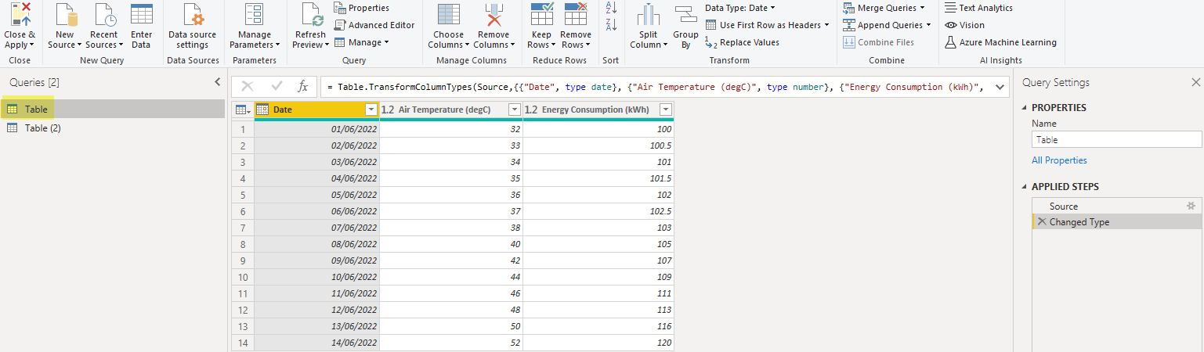Open the Source step settings gear
The width and height of the screenshot is (1204, 352).
[1191, 206]
